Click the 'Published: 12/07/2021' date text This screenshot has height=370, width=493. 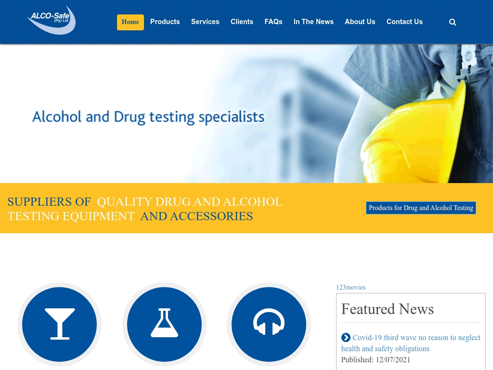click(x=376, y=359)
